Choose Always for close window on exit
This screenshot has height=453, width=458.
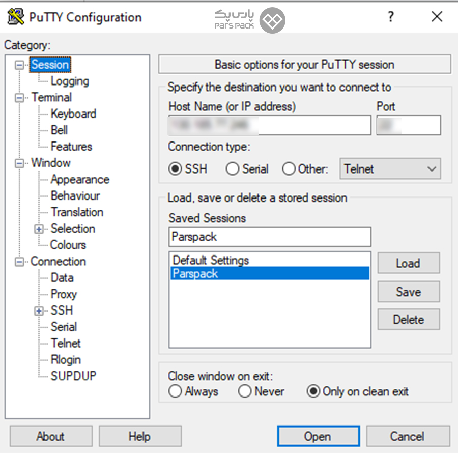coord(175,391)
